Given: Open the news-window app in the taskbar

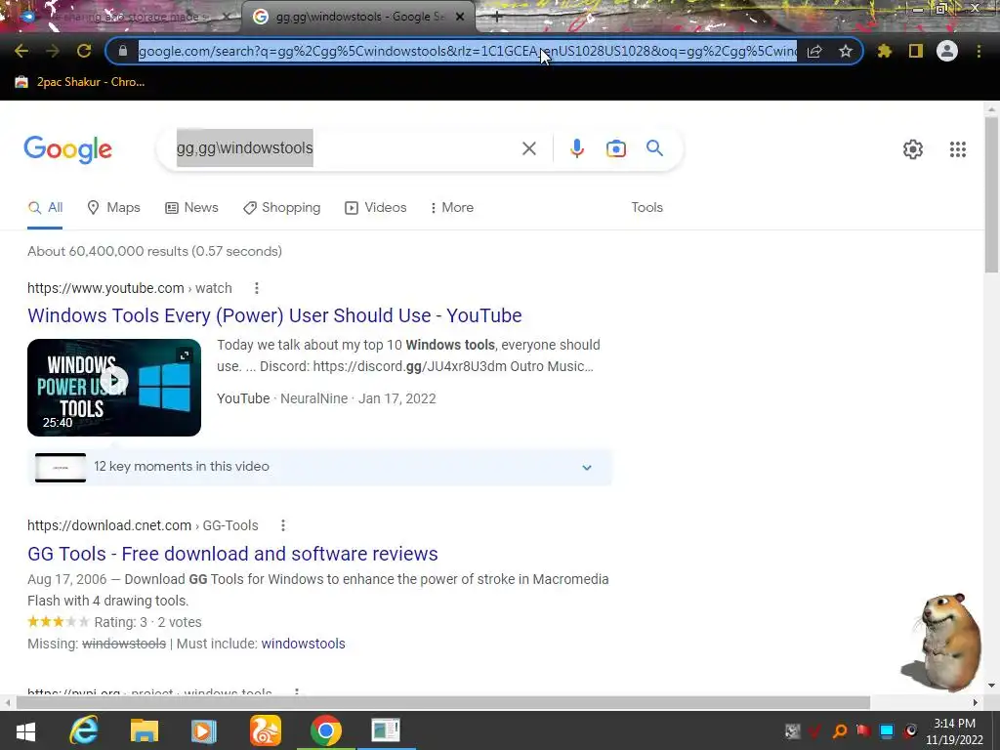Looking at the screenshot, I should 386,730.
